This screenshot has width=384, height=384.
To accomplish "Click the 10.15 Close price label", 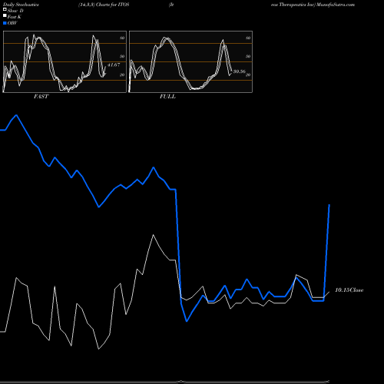I will 349,290.
